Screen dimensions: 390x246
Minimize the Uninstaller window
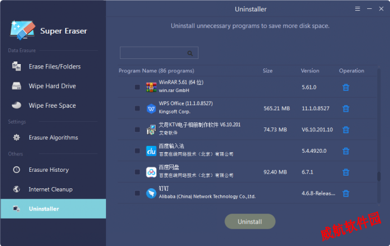click(x=369, y=9)
